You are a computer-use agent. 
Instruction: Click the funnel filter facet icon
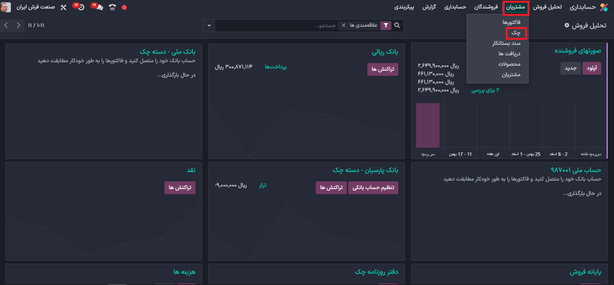point(386,26)
